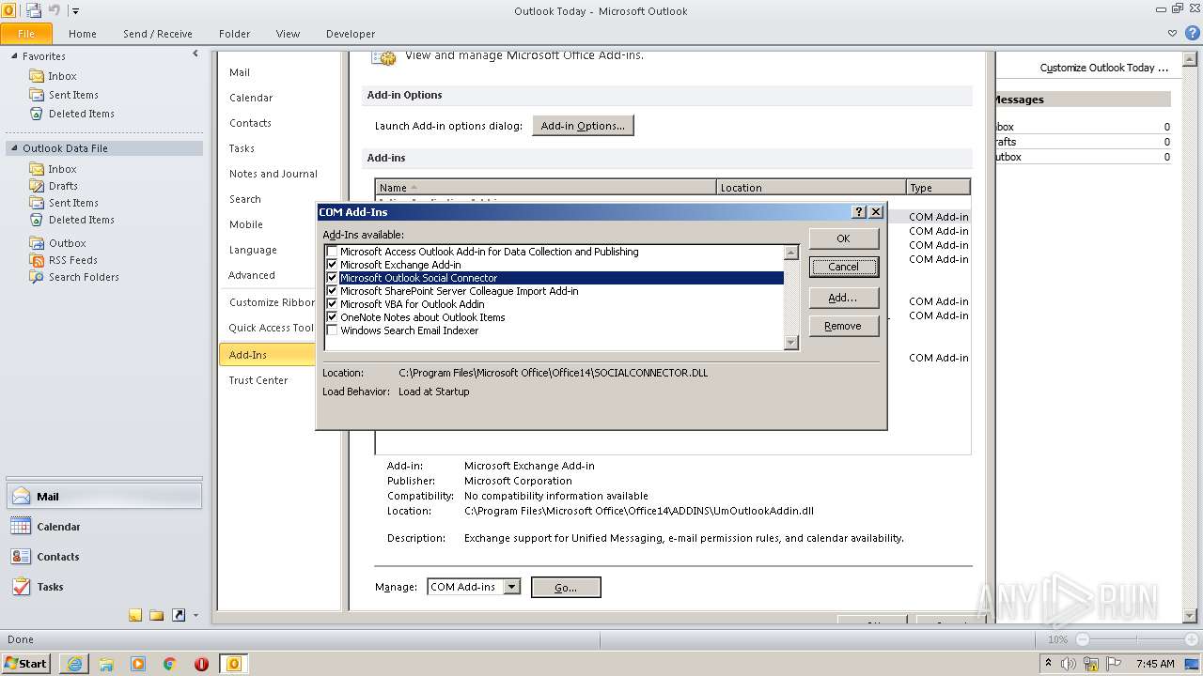This screenshot has height=676, width=1203.
Task: Collapse the Favorites group
Action: pos(14,56)
